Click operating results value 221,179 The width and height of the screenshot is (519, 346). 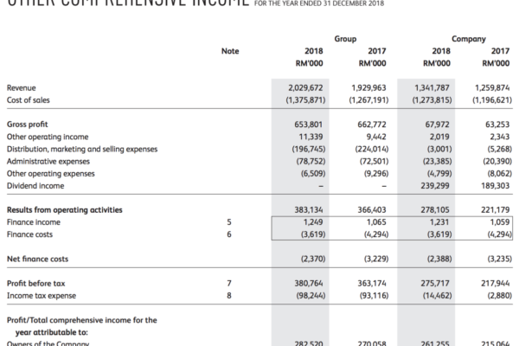click(495, 210)
